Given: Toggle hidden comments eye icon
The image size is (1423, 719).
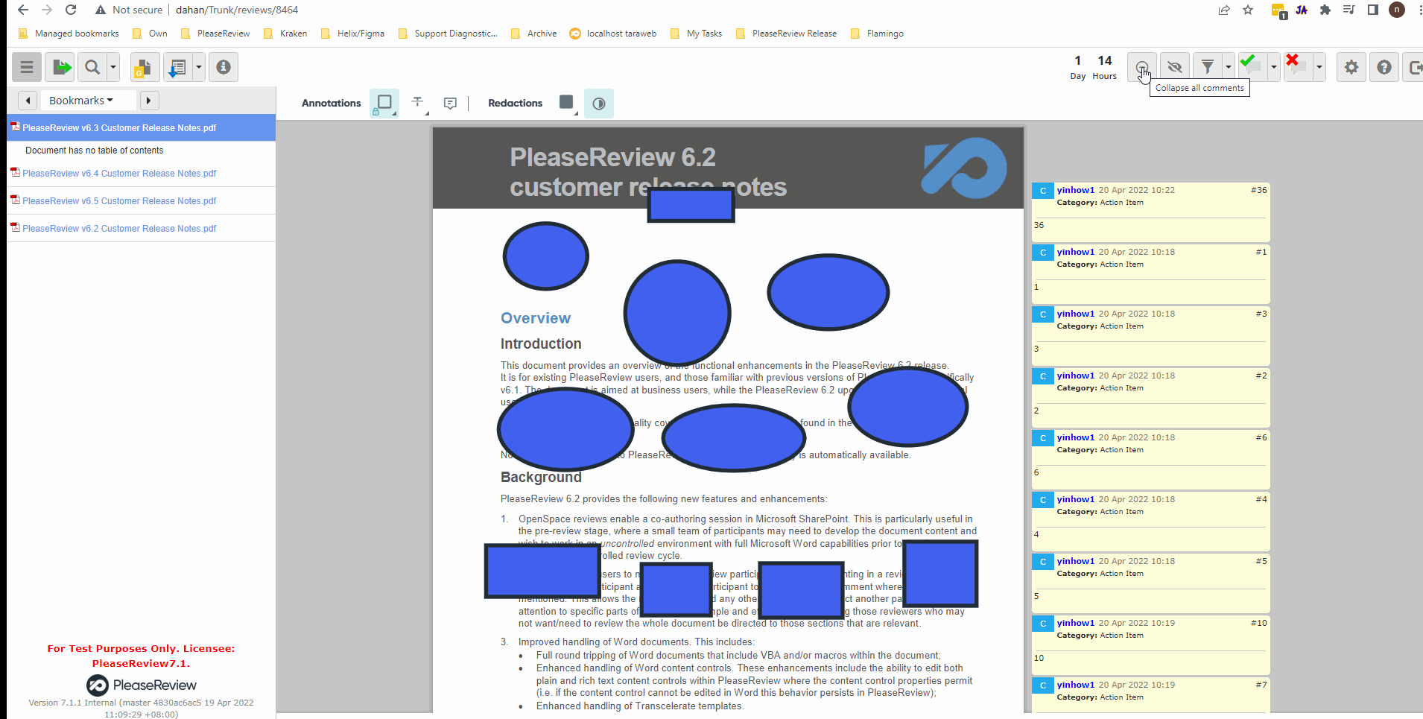Looking at the screenshot, I should [1175, 67].
